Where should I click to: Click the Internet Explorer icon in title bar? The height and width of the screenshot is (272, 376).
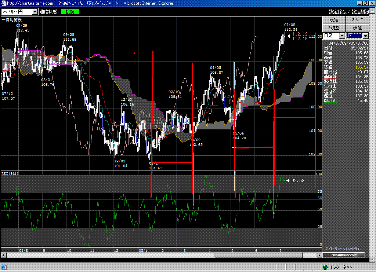pyautogui.click(x=3, y=3)
